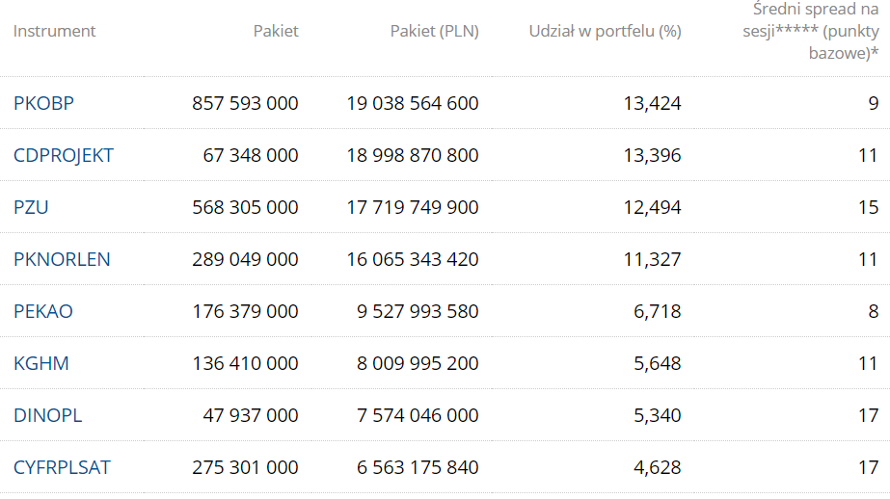Select KGHM package value 136 410 000
Screen dimensions: 890x499
point(245,363)
